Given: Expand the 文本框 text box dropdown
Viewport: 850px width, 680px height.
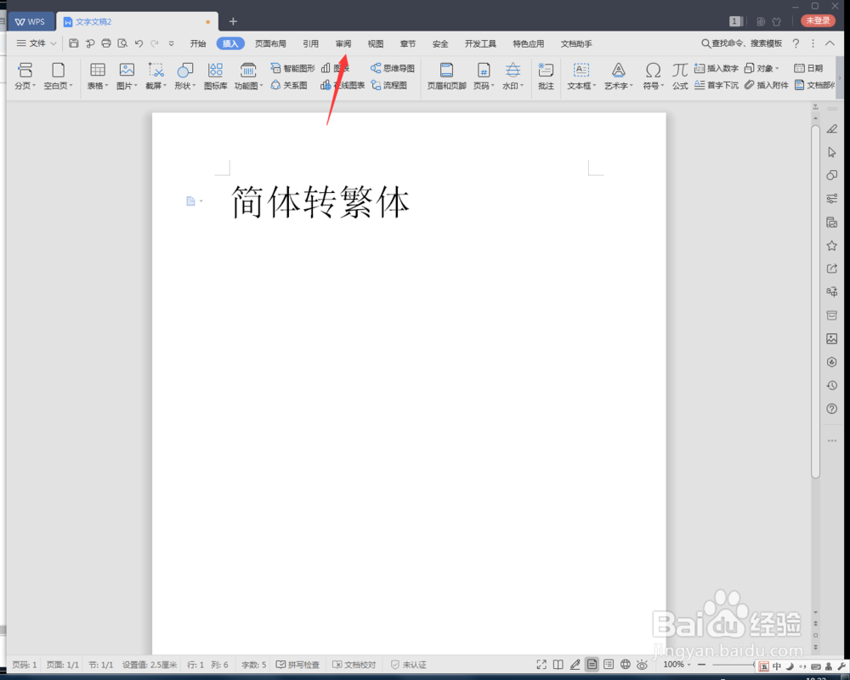Looking at the screenshot, I should [594, 86].
